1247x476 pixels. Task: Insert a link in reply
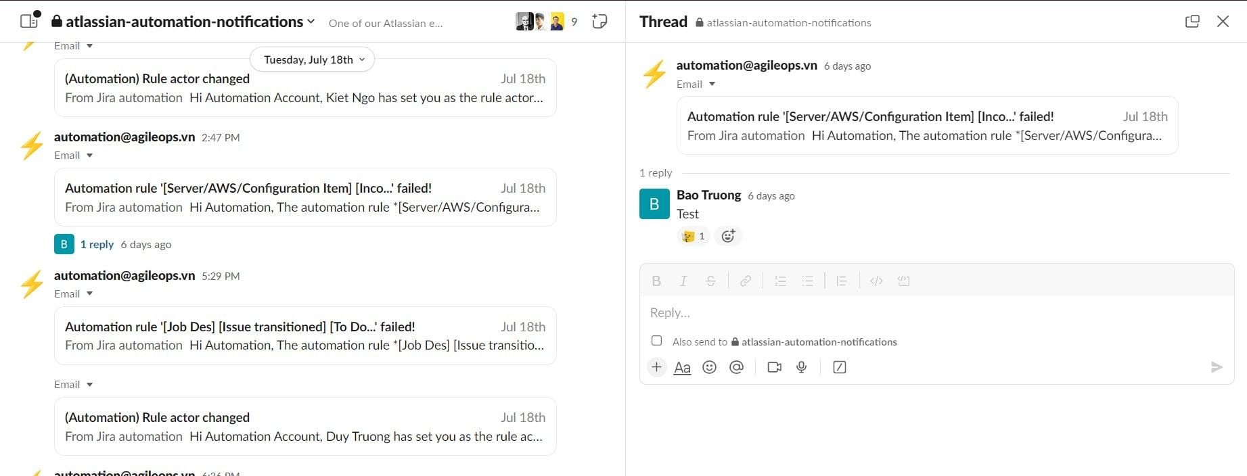tap(746, 281)
